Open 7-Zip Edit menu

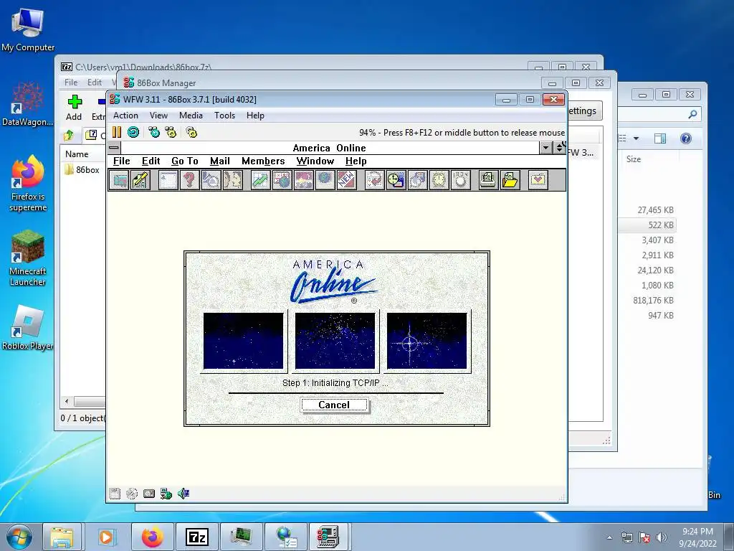point(95,83)
